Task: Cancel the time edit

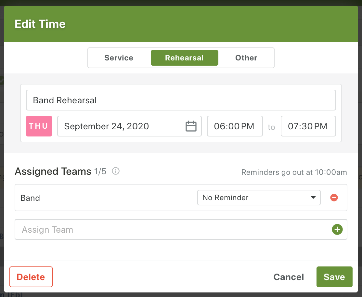Action: (x=289, y=277)
